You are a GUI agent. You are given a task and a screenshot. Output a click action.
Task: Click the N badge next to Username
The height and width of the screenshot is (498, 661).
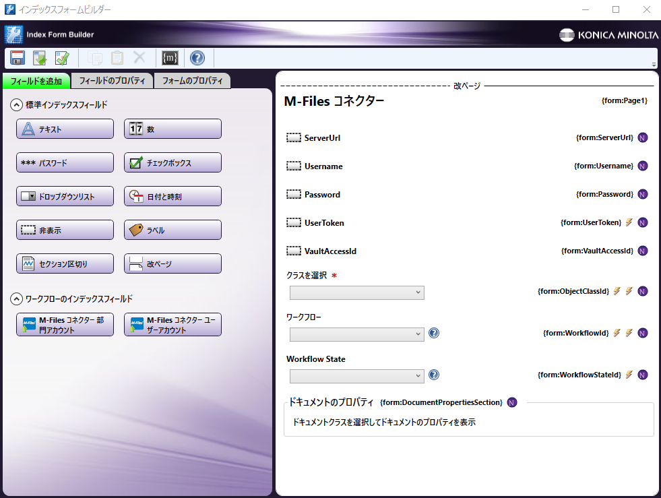coord(642,166)
